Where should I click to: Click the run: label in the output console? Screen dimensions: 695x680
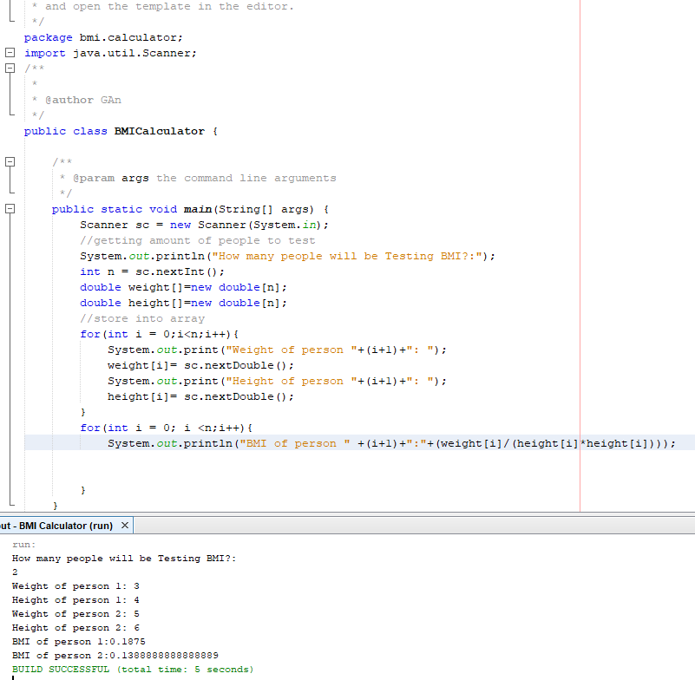point(22,544)
